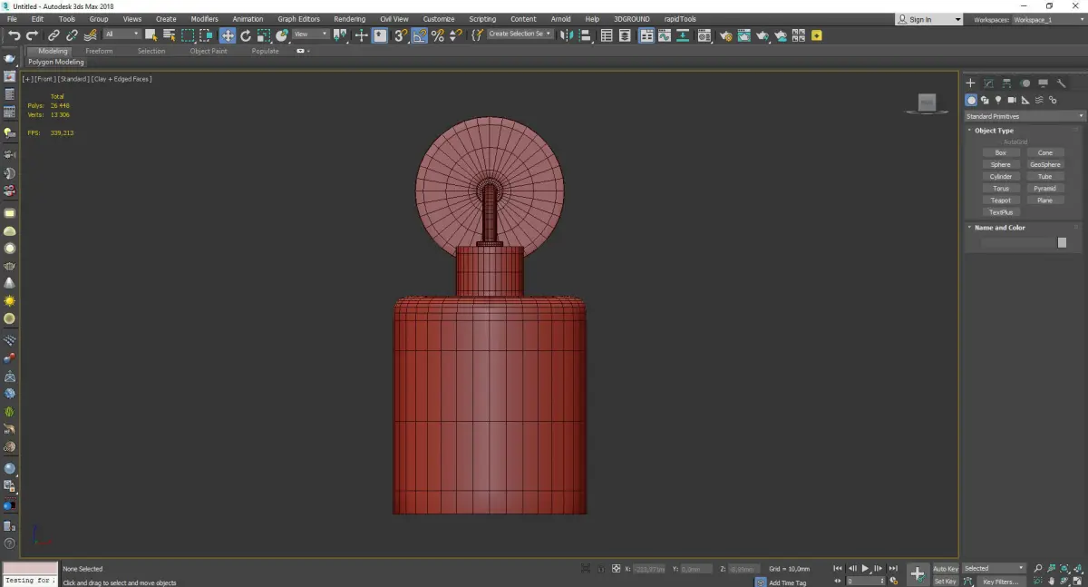Click the Select by Name icon
Viewport: 1088px width, 587px height.
coord(169,35)
